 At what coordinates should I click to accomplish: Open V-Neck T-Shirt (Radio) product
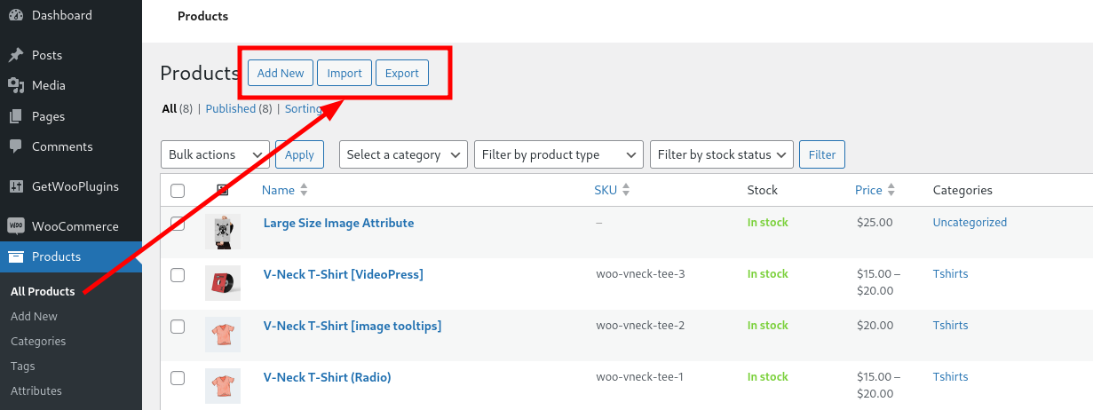pyautogui.click(x=328, y=377)
